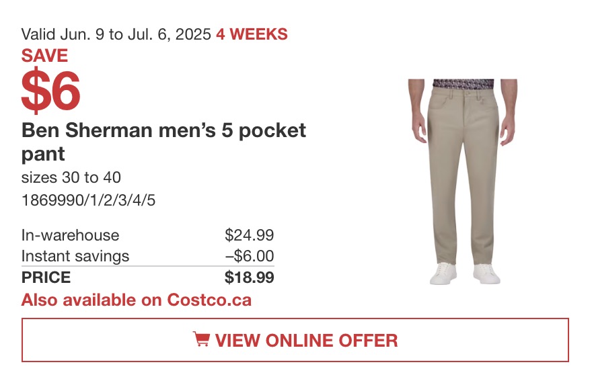Viewport: 592px width, 383px height.
Task: Click the In-warehouse price $24.99
Action: 249,235
